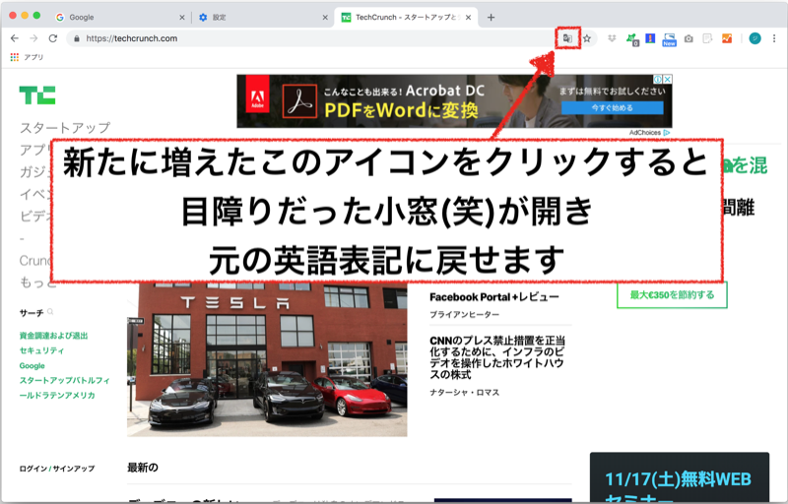Close the Google tab
This screenshot has width=788, height=504.
tap(182, 17)
